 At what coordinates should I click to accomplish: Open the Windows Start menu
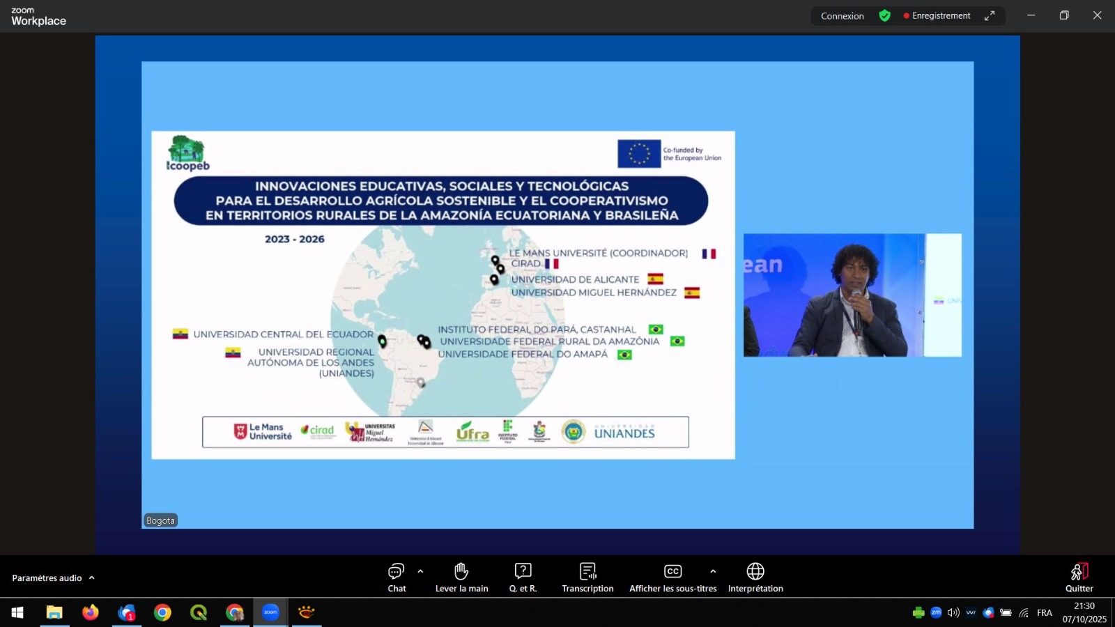coord(17,612)
